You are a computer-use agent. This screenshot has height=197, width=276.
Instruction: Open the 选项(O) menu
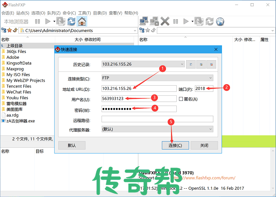tap(38, 13)
